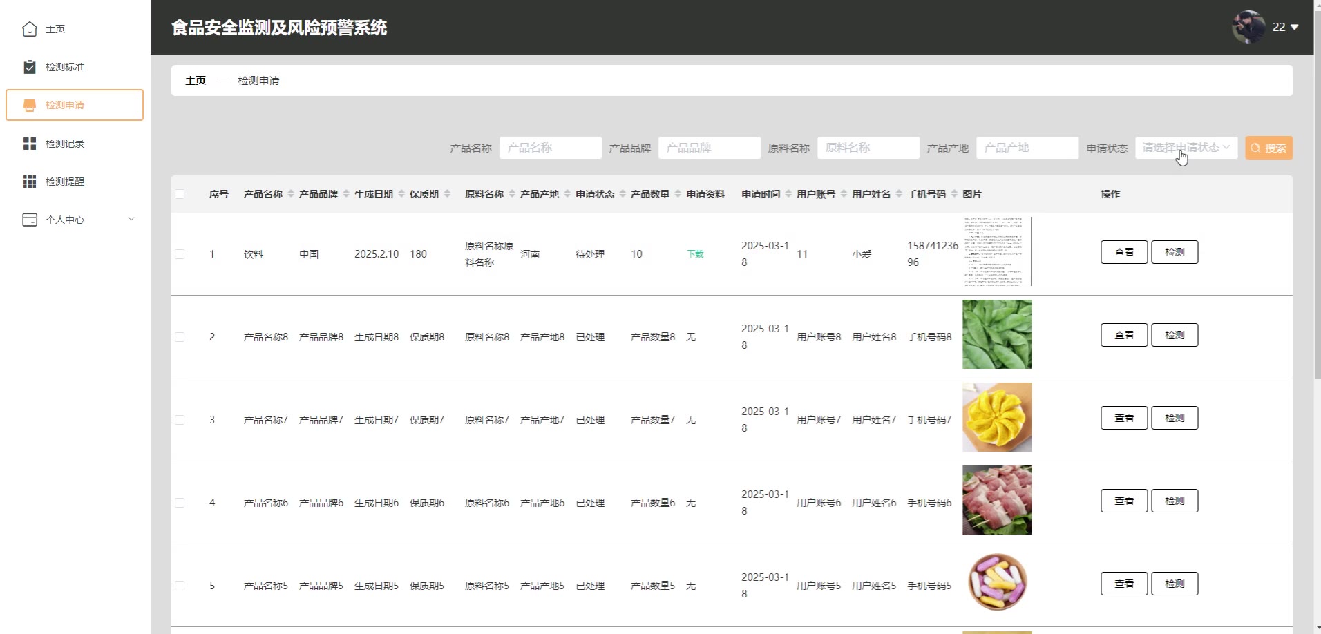Viewport: 1321px width, 634px height.
Task: Click 查看 for the 产品名称6 row
Action: click(x=1124, y=501)
